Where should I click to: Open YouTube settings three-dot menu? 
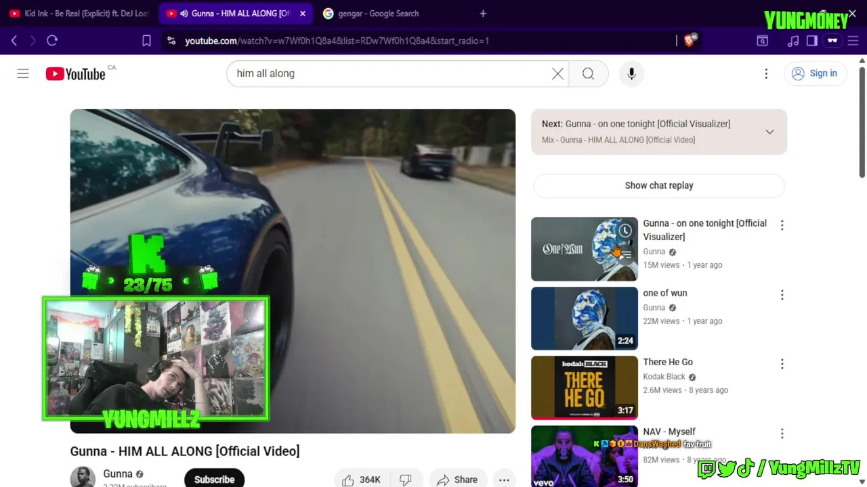766,74
